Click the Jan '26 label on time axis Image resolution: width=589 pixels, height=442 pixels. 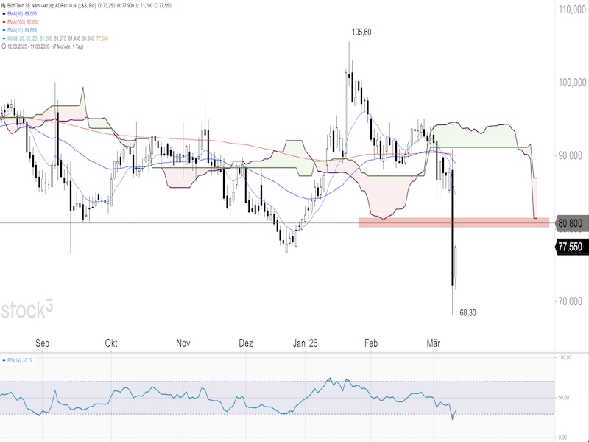[305, 343]
